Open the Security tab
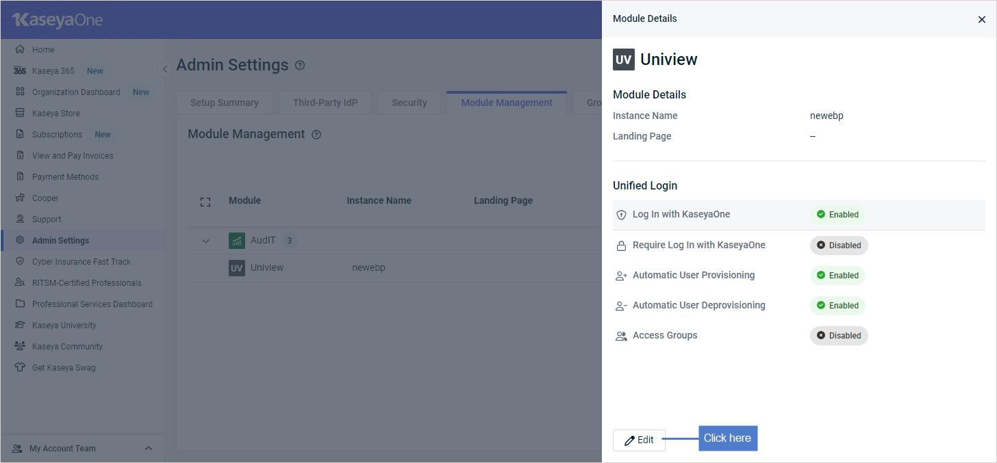The width and height of the screenshot is (997, 463). (x=409, y=103)
